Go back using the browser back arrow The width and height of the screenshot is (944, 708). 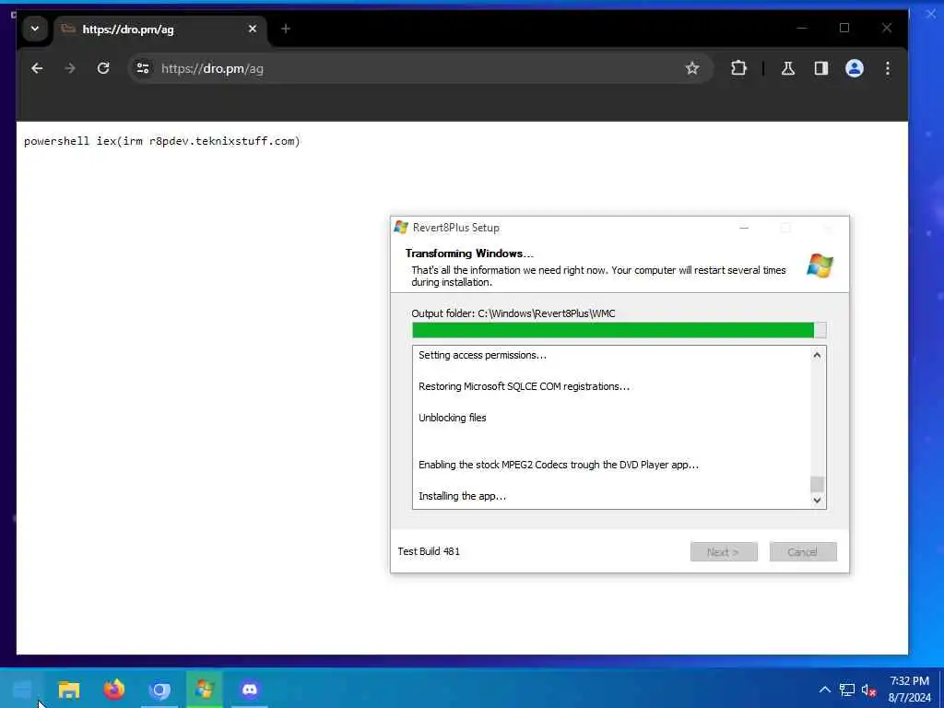click(x=37, y=68)
